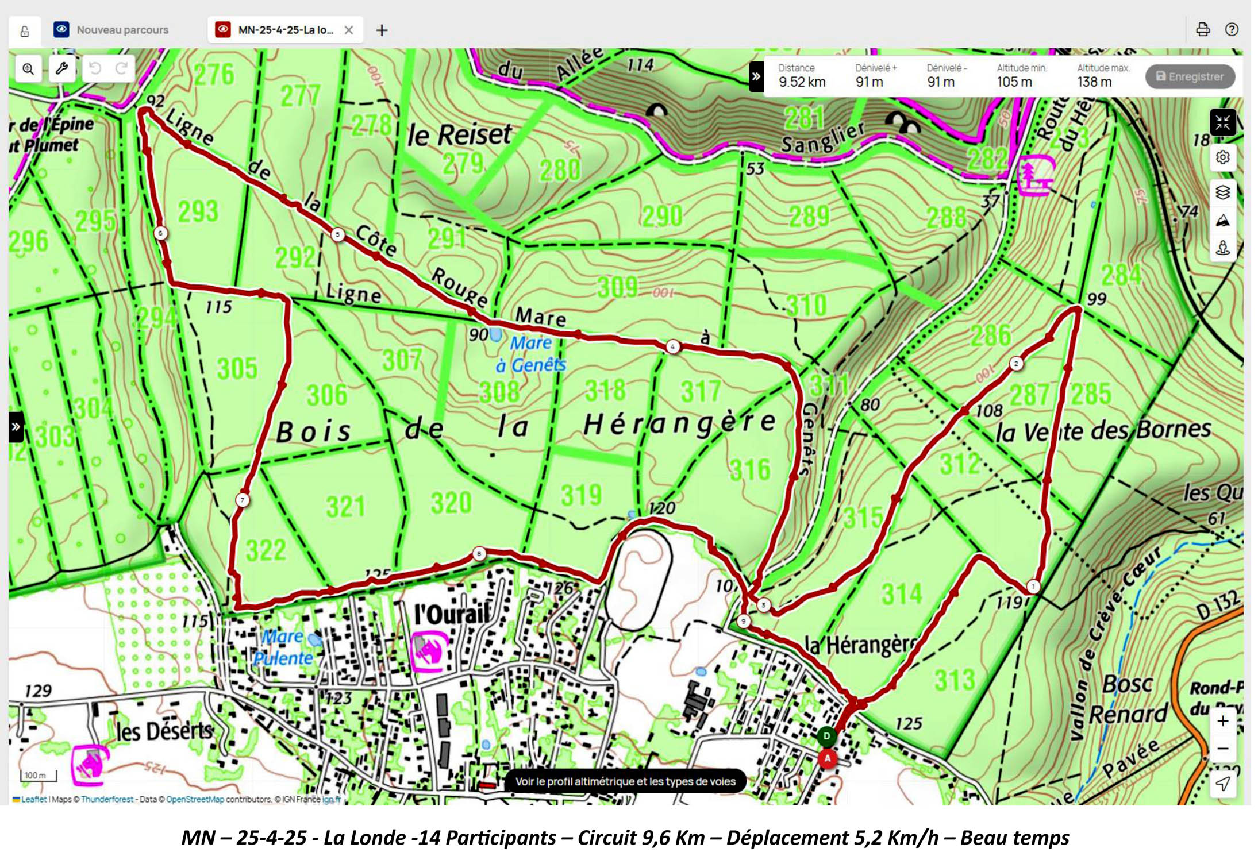Open the map layers stack icon
1258x856 pixels.
pos(1222,192)
